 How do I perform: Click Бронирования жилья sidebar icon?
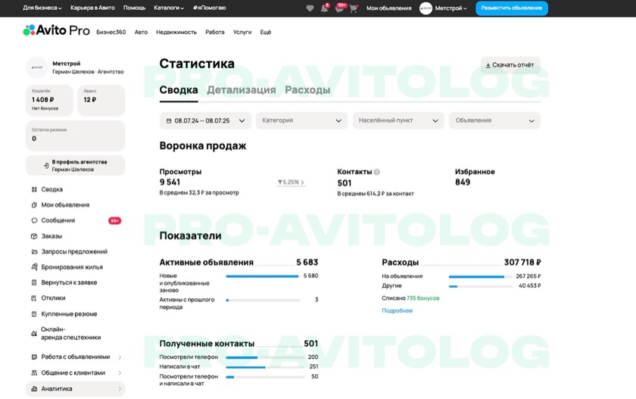coord(34,267)
